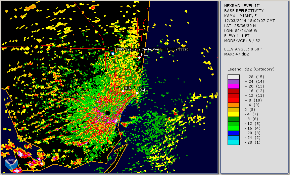Click the +20 (13) magenta legend swatch
This screenshot has height=175, width=290.
pyautogui.click(x=234, y=86)
